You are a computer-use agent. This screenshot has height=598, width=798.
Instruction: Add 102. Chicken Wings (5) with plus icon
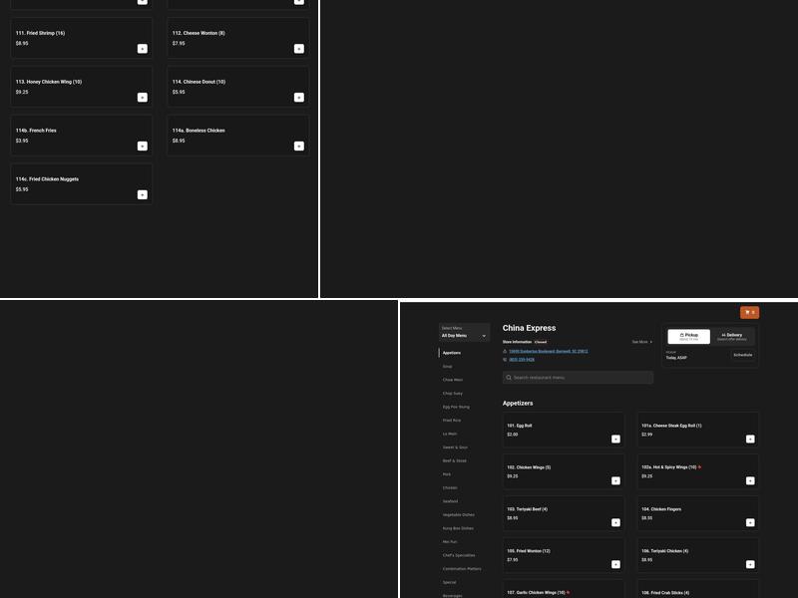pos(615,480)
